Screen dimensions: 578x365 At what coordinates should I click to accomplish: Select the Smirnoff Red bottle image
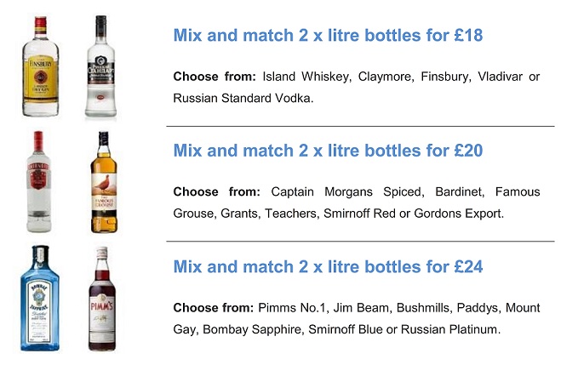[x=38, y=182]
